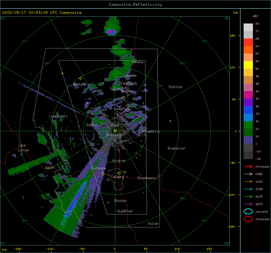Click the Sylvan label

[x=115, y=89]
